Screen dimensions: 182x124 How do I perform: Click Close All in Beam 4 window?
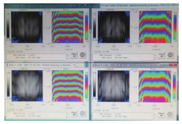tap(161, 114)
